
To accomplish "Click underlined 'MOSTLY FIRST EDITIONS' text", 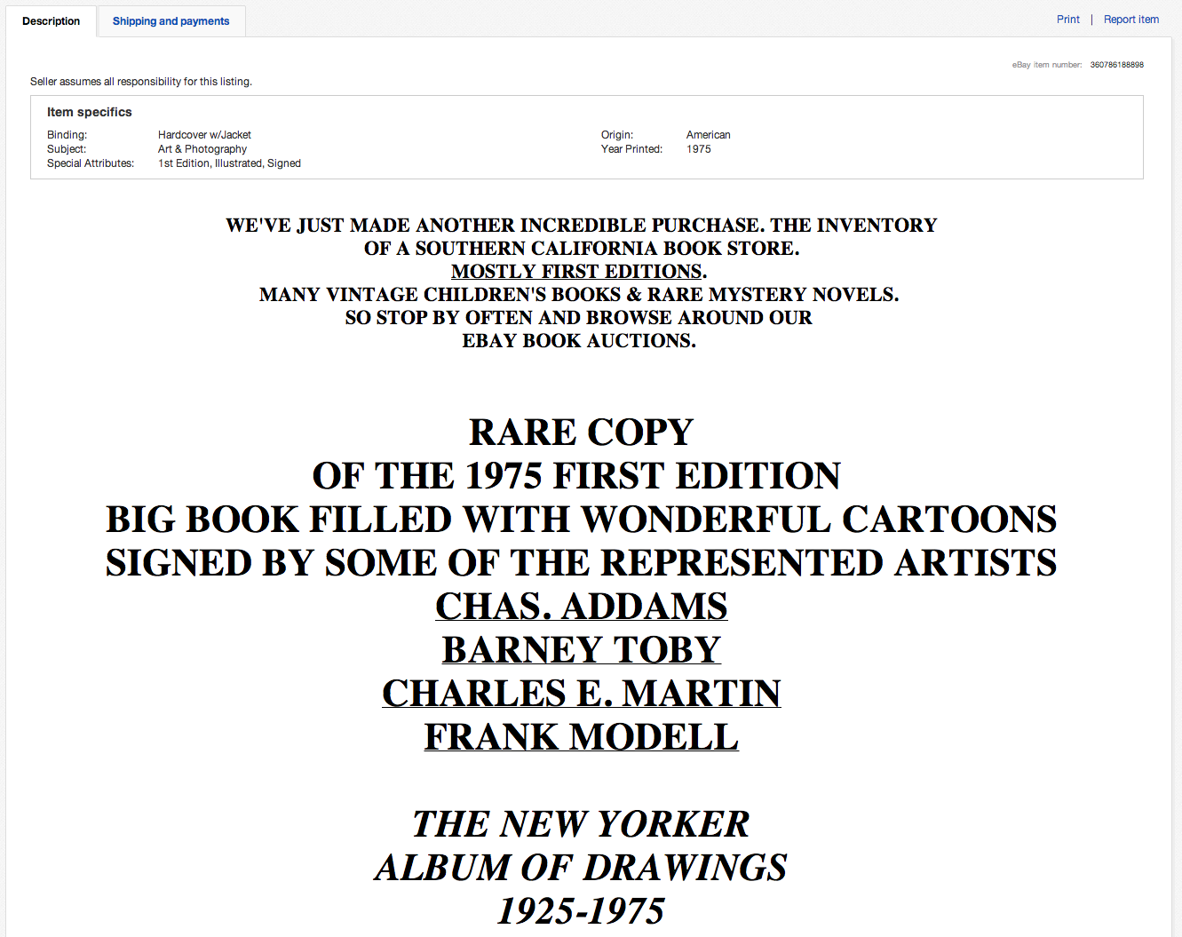I will tap(577, 272).
